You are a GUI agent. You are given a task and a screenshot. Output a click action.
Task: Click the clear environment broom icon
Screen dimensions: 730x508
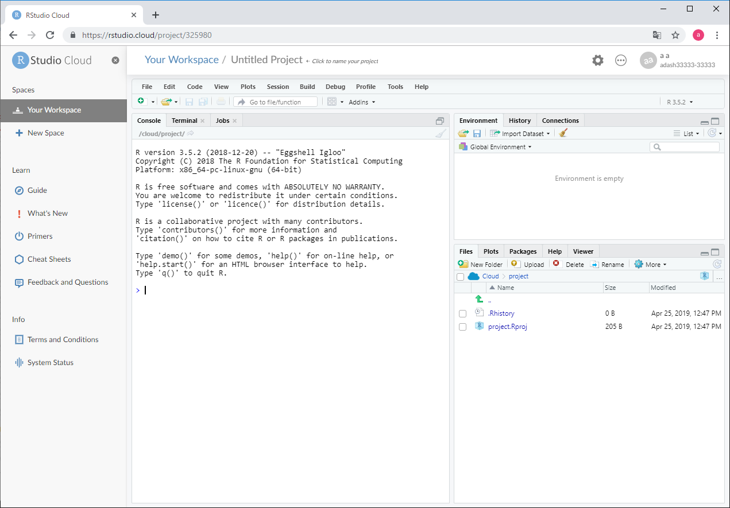563,133
